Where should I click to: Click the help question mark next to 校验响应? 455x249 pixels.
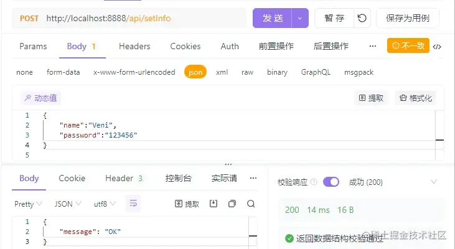(x=314, y=182)
